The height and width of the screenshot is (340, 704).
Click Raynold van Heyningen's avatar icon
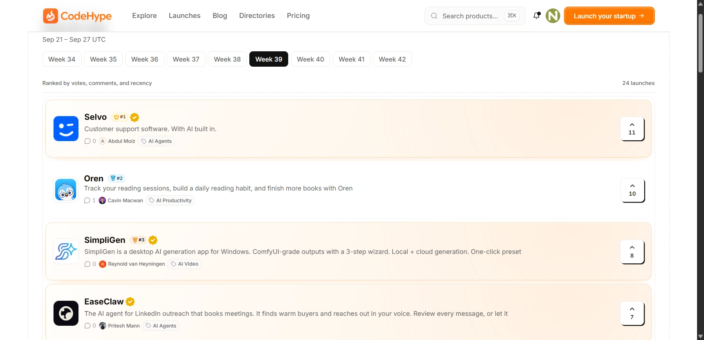103,264
